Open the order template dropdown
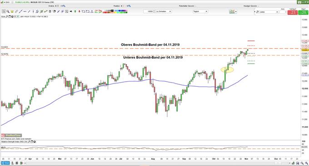Image resolution: width=309 pixels, height=166 pixels. coord(269,12)
